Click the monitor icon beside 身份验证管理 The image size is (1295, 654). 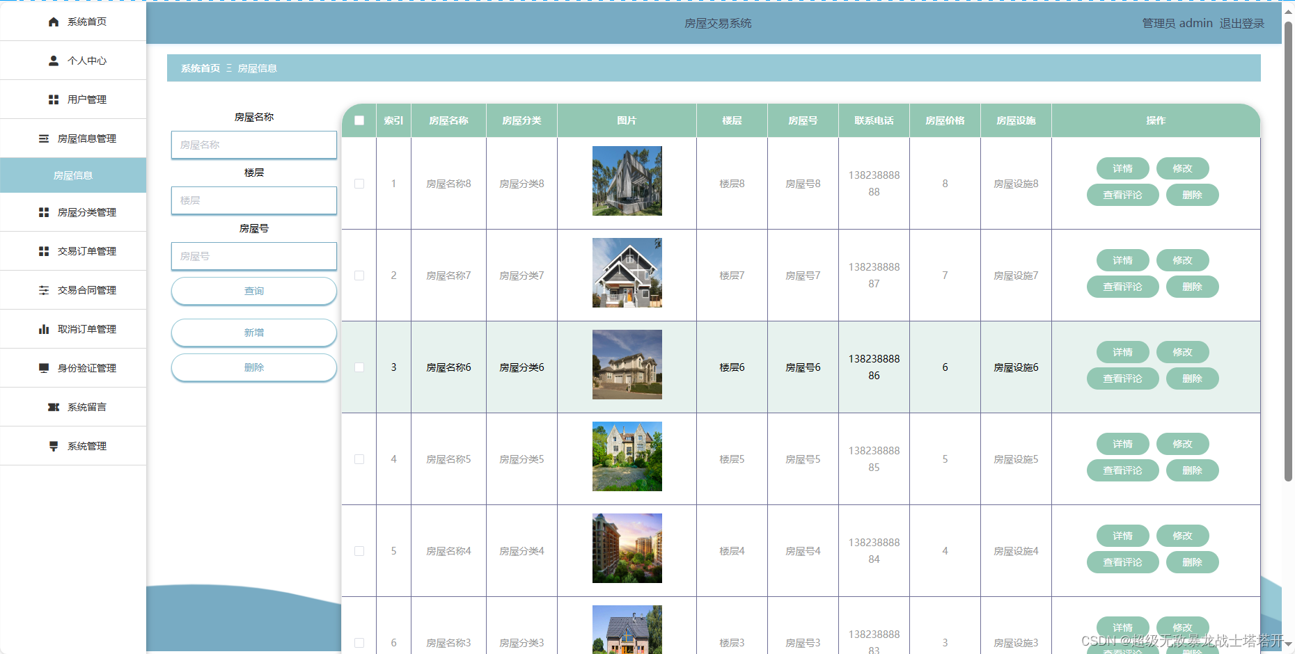44,368
